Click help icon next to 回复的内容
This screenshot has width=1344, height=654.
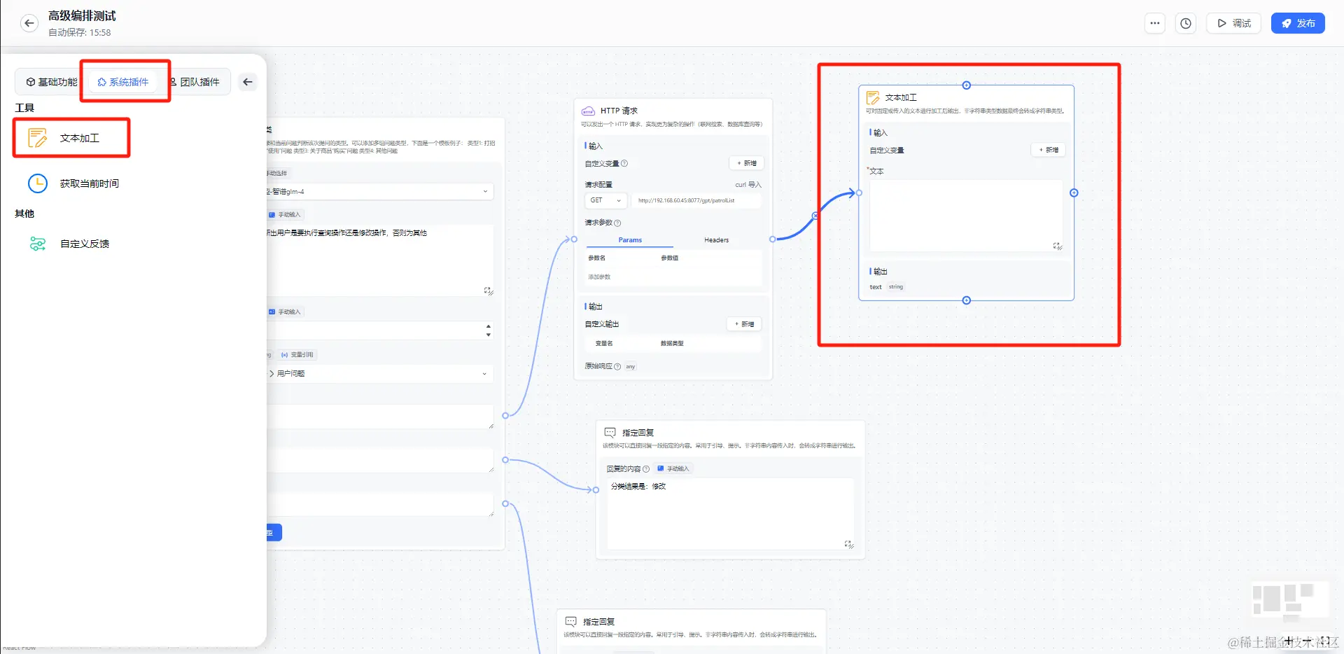click(646, 469)
